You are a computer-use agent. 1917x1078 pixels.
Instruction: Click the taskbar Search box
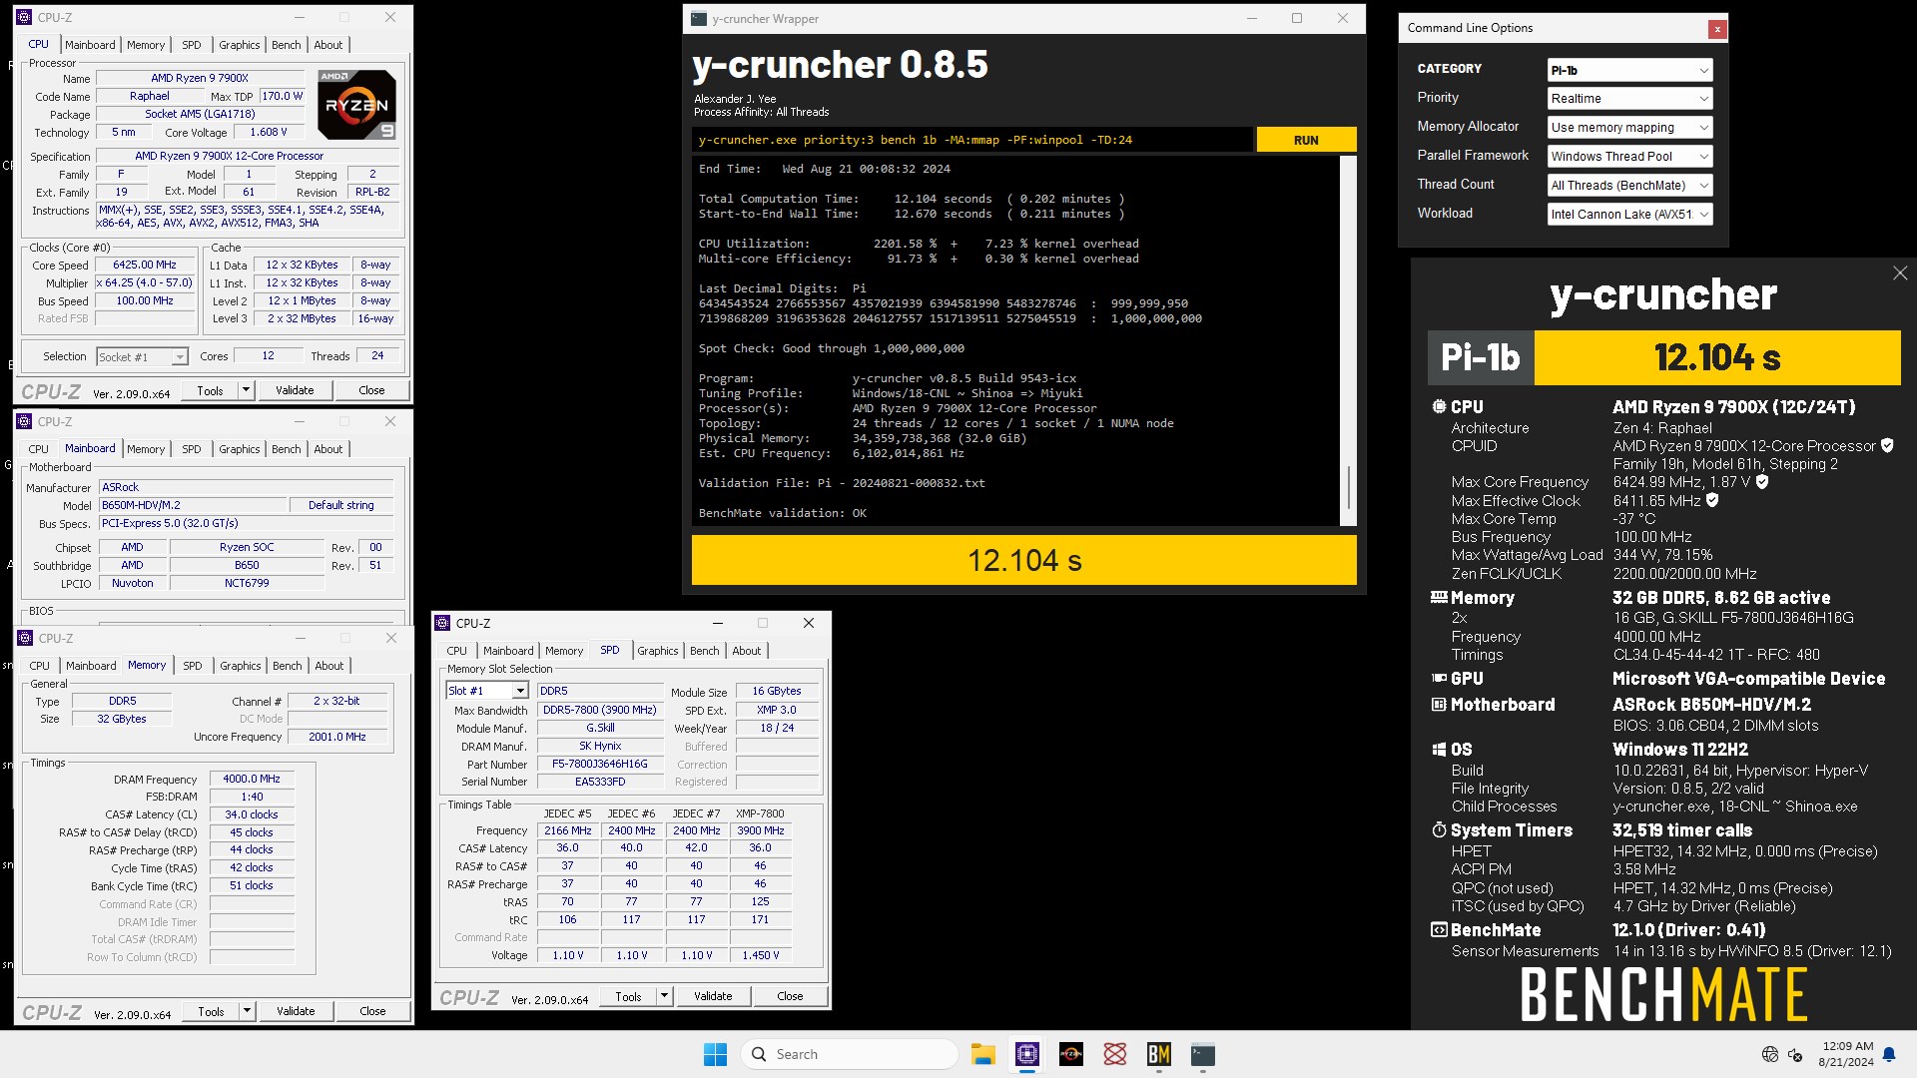(849, 1054)
